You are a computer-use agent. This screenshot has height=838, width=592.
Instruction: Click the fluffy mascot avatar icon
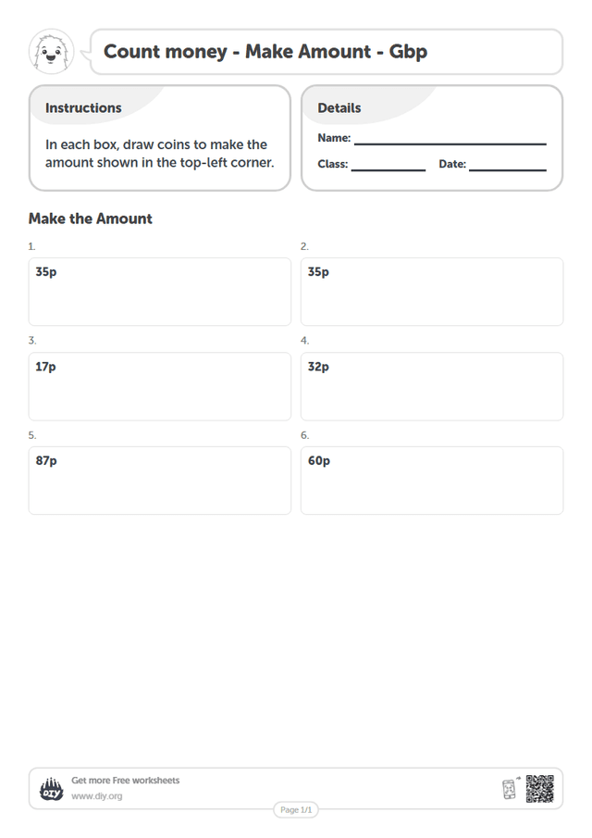pyautogui.click(x=51, y=52)
